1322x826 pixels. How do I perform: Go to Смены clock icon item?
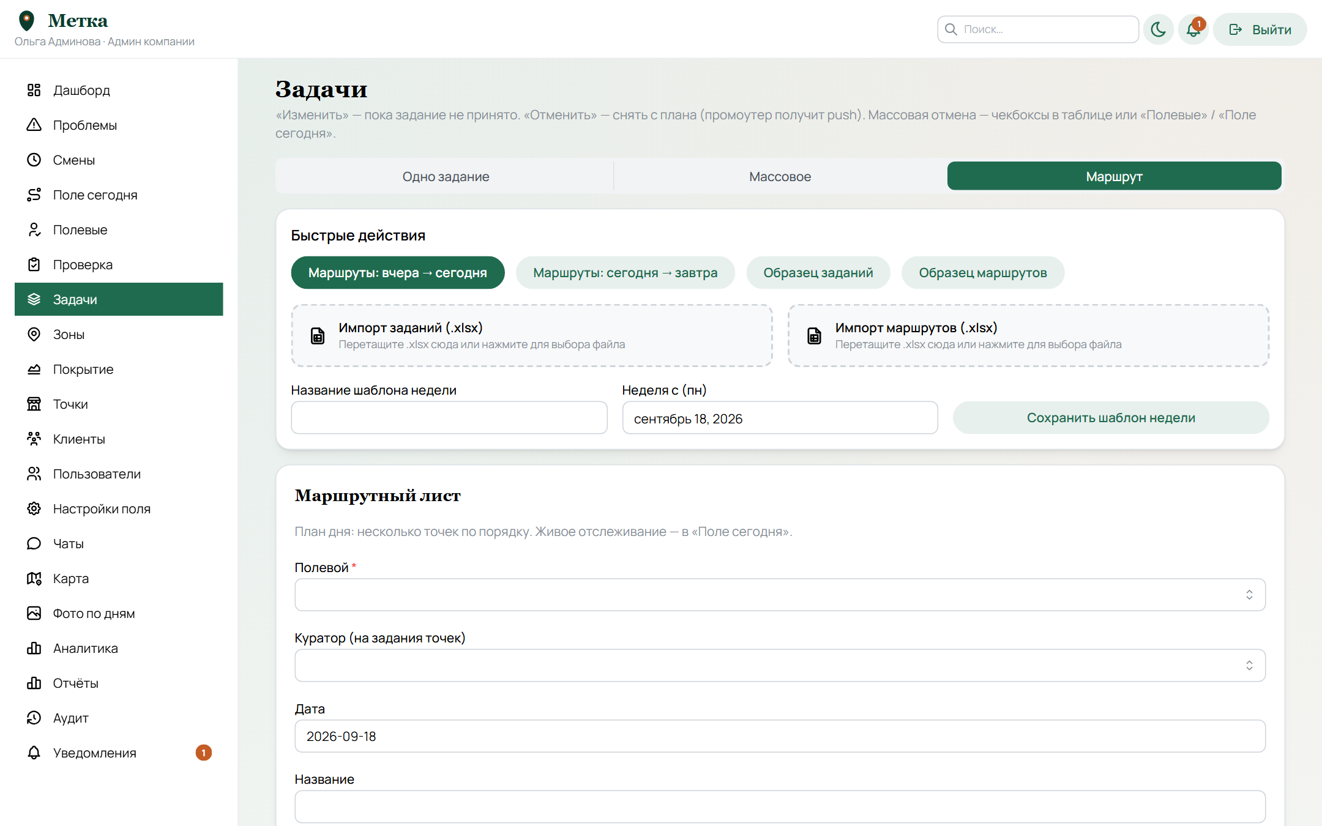click(x=34, y=160)
